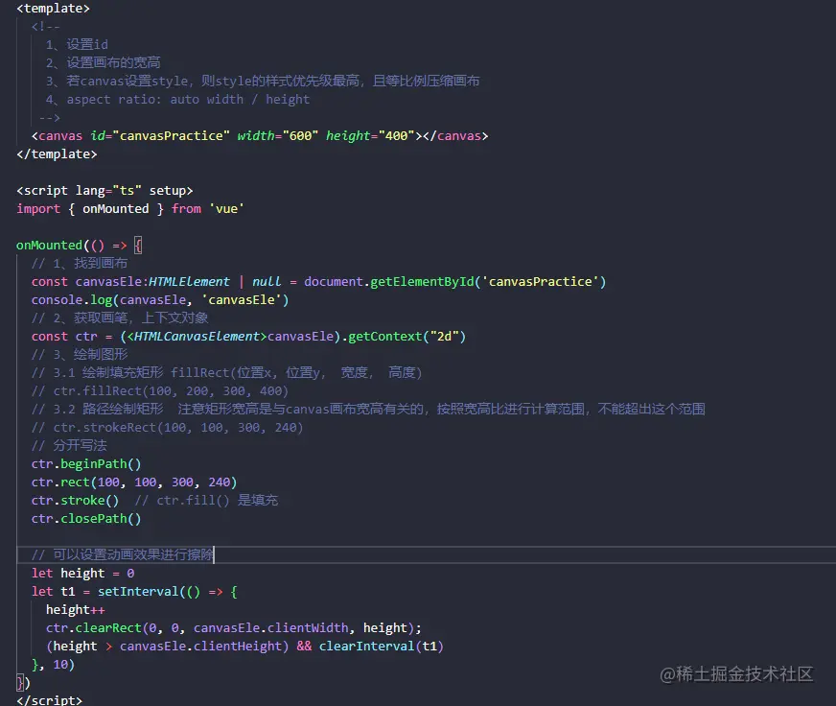
Task: Click the ctr.rect(100, 100, 300, 240) line
Action: pos(134,482)
